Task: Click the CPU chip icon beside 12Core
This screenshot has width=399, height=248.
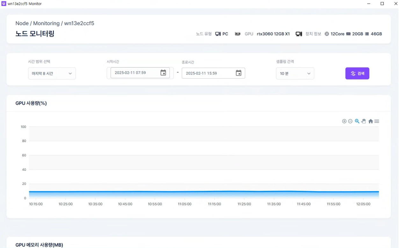Action: [x=327, y=34]
